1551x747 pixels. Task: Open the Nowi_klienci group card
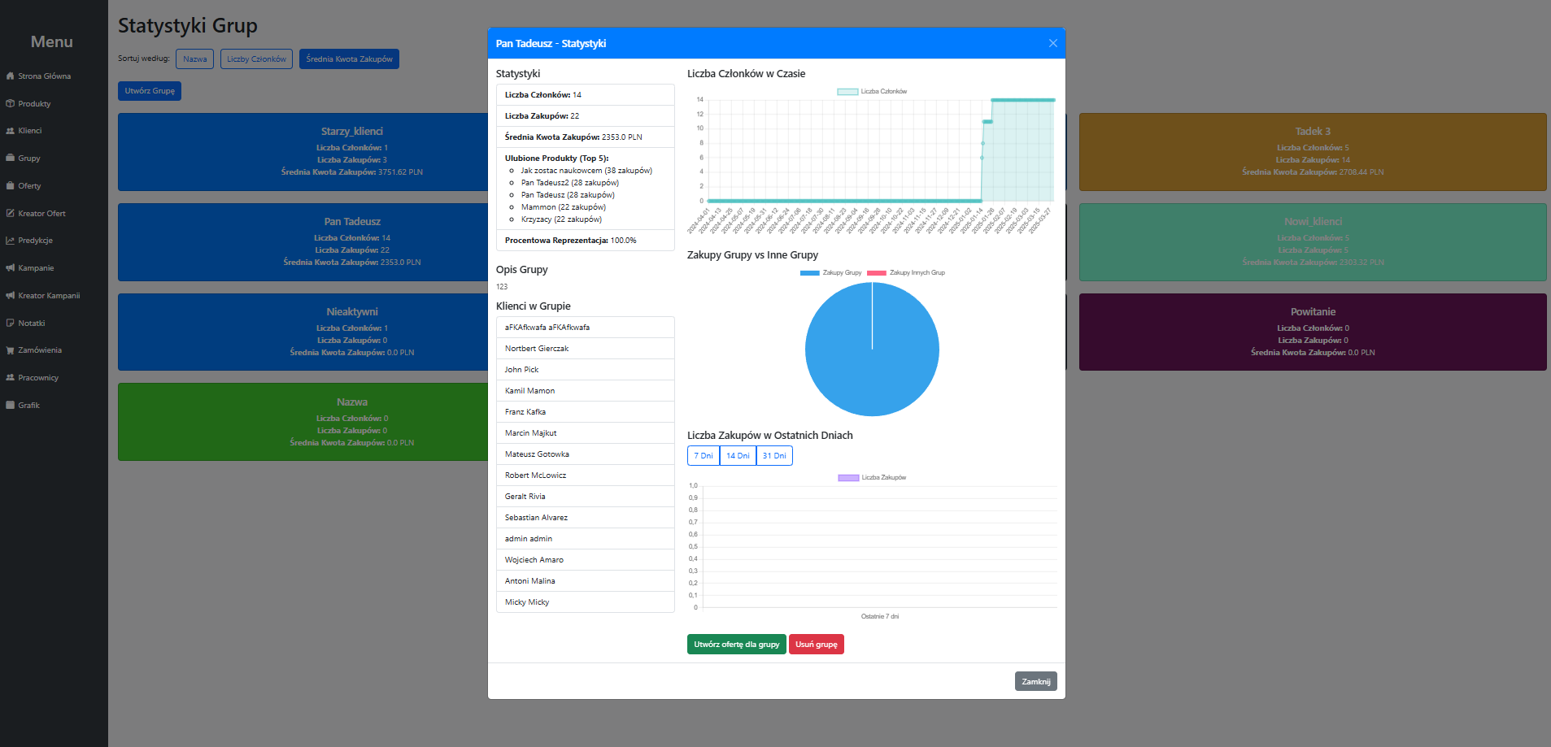[1313, 242]
